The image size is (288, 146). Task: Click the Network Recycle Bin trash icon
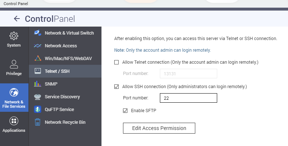coord(38,122)
